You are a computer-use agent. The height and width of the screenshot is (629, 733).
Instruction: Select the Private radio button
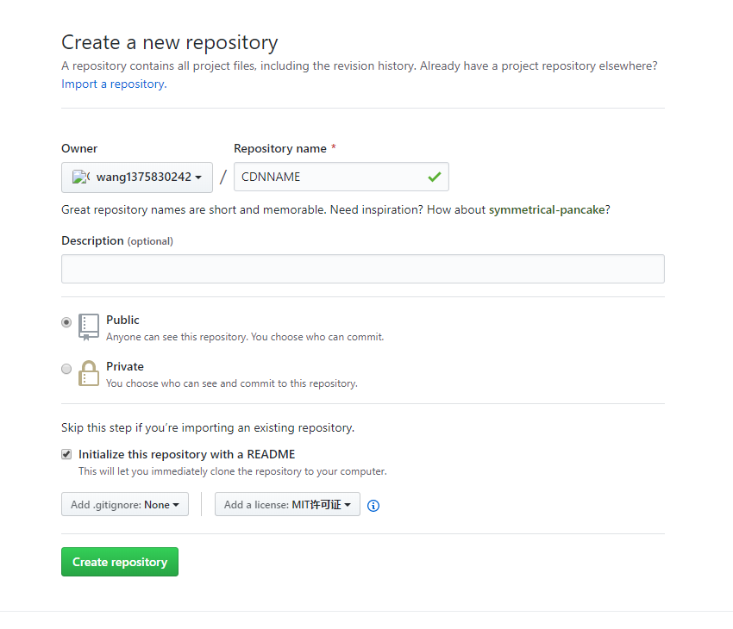pos(66,369)
